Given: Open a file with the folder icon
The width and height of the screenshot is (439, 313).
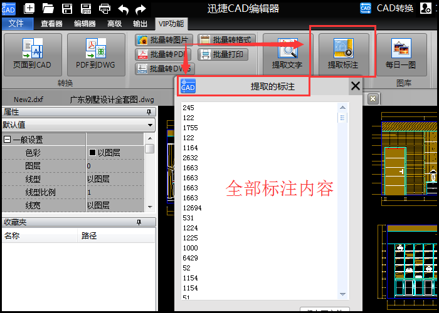Looking at the screenshot, I should [x=48, y=9].
